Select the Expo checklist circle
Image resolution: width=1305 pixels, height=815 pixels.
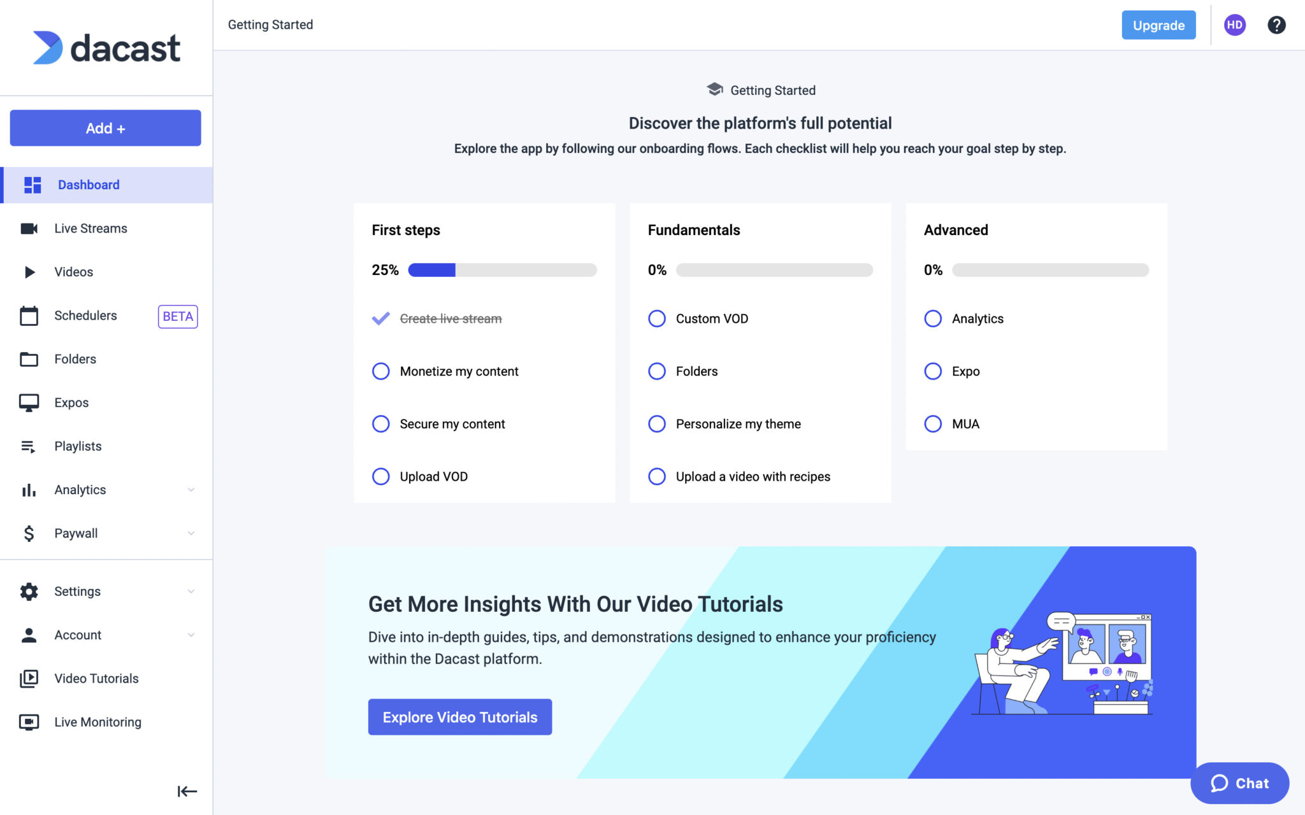[933, 371]
